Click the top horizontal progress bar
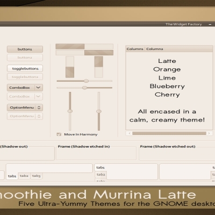The image size is (215, 215). 84,46
